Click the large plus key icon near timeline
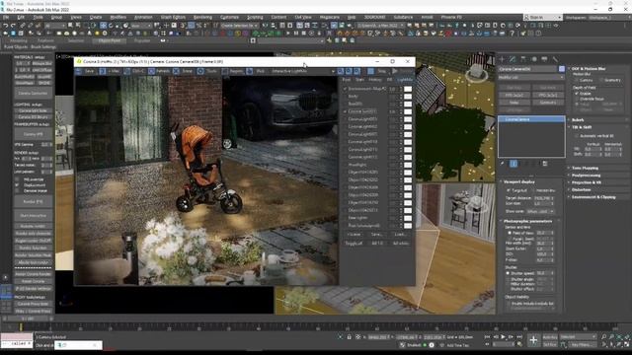Viewport: 632px width, 355px height. tap(533, 340)
